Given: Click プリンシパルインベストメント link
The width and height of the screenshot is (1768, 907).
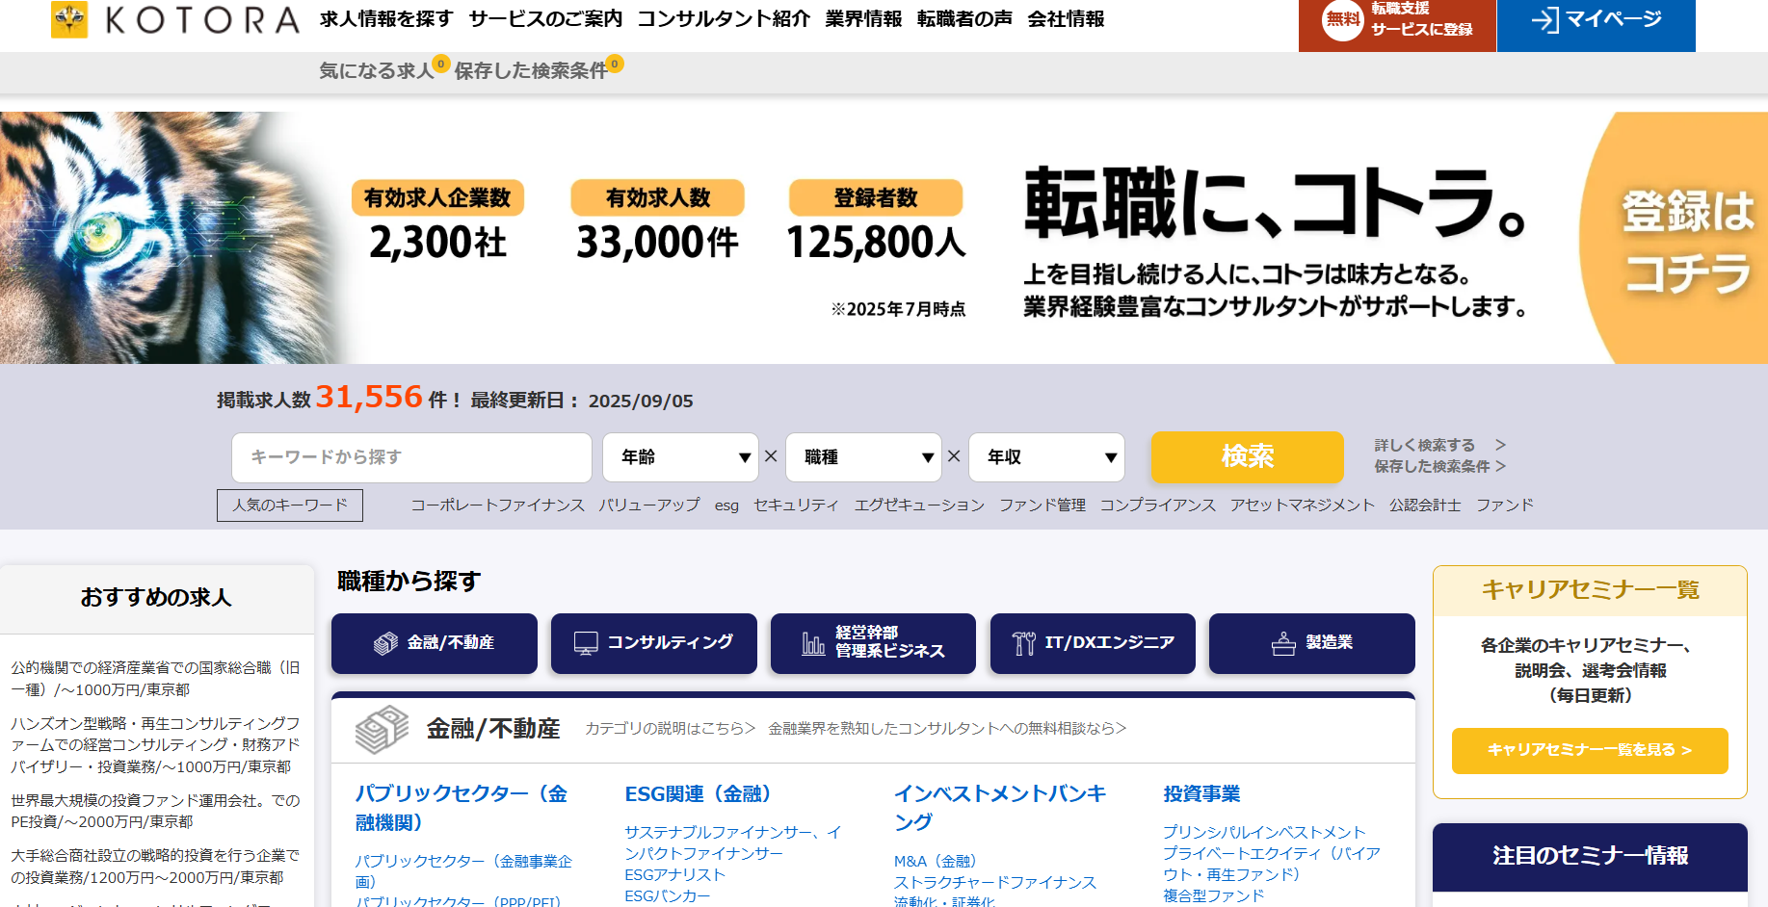Looking at the screenshot, I should 1264,832.
